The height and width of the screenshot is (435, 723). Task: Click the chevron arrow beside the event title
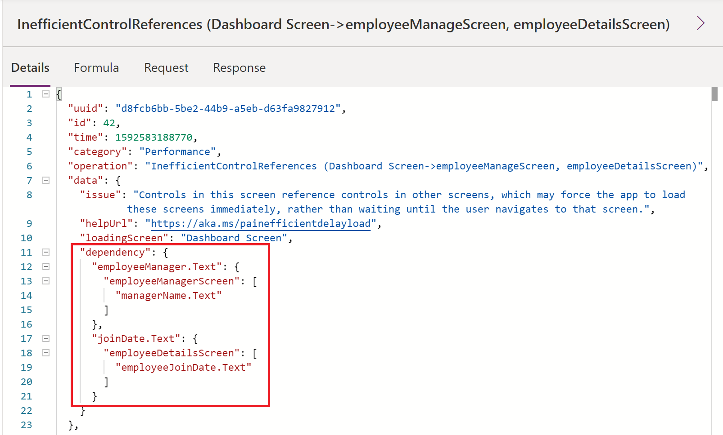coord(700,23)
